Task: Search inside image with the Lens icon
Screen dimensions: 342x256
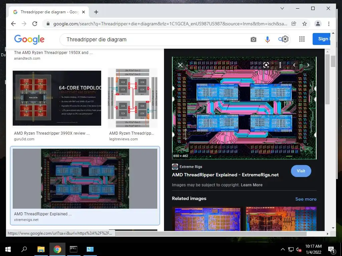Action: [x=266, y=65]
